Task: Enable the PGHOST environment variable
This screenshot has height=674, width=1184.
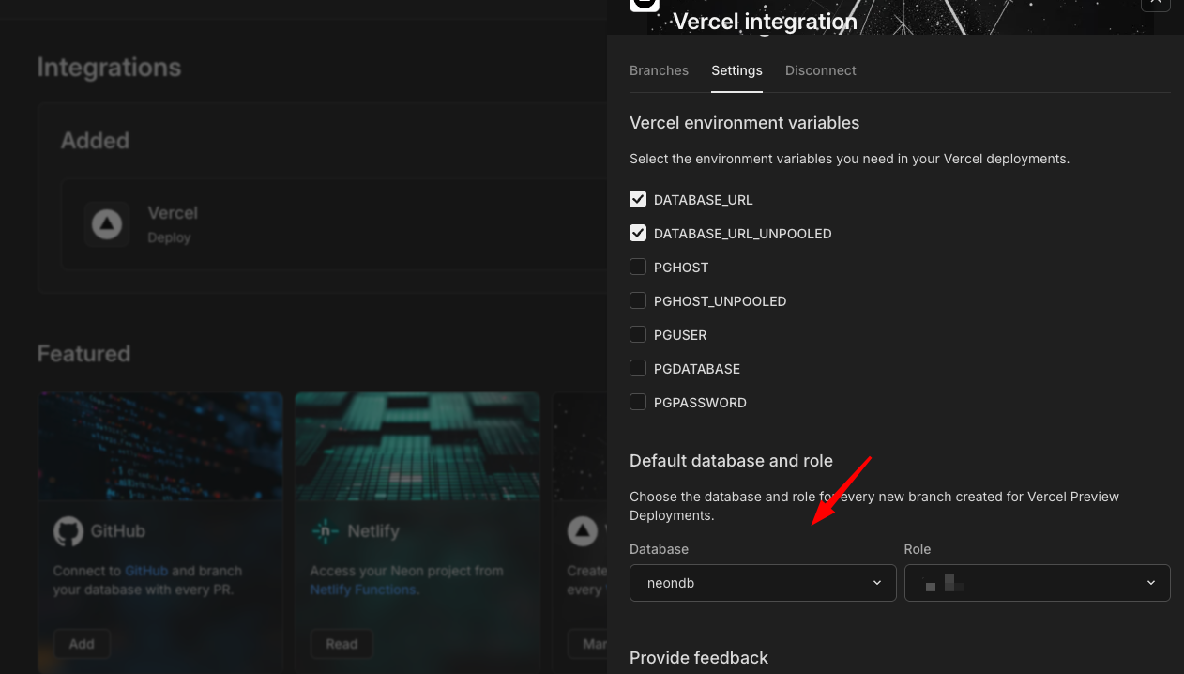Action: pos(638,267)
